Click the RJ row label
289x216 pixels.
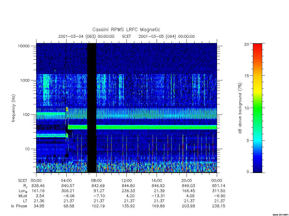pos(25,186)
